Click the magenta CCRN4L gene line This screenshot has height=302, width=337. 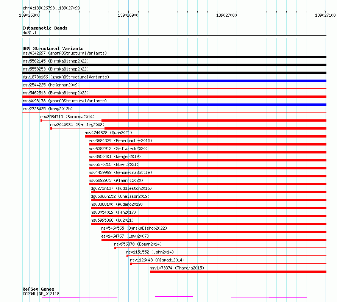(x=174, y=297)
